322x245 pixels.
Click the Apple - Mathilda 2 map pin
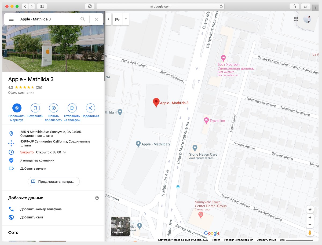tap(138, 144)
